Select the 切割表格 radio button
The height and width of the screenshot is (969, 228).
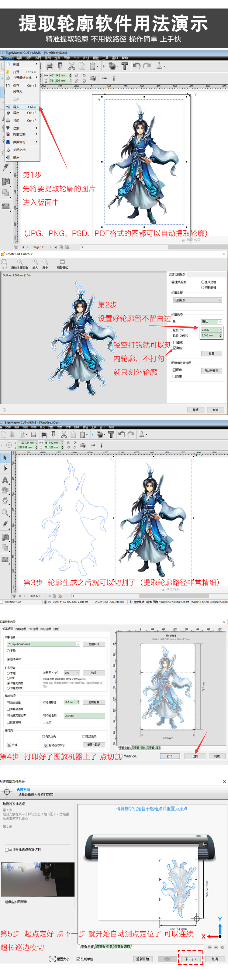pyautogui.click(x=203, y=287)
